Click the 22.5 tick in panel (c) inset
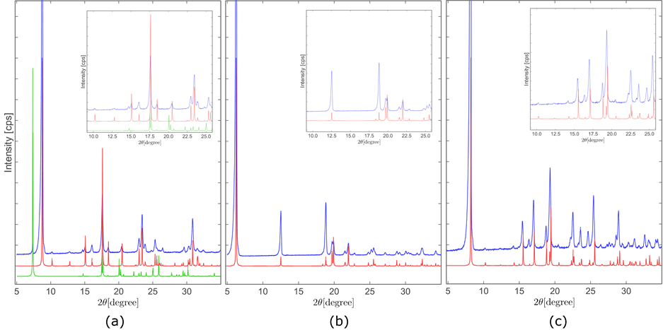Viewport: 663px width, 330px height. [x=630, y=135]
